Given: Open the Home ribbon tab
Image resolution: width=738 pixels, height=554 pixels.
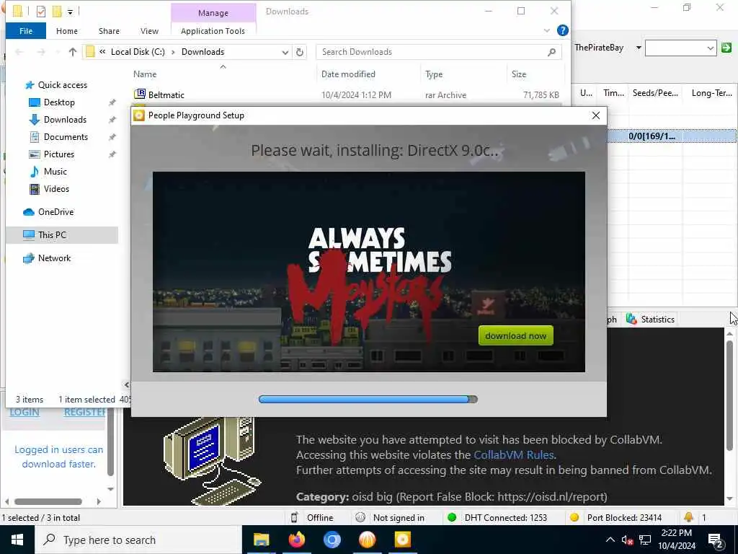Looking at the screenshot, I should click(67, 31).
